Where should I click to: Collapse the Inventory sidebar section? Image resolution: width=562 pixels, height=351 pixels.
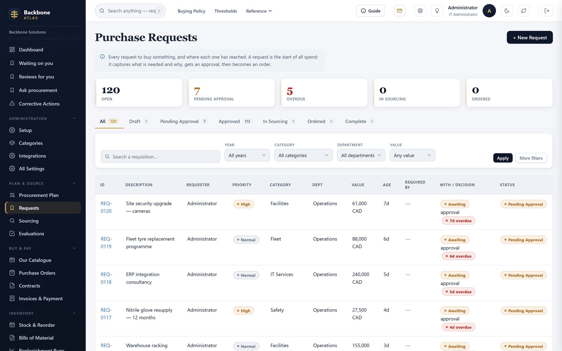point(74,313)
